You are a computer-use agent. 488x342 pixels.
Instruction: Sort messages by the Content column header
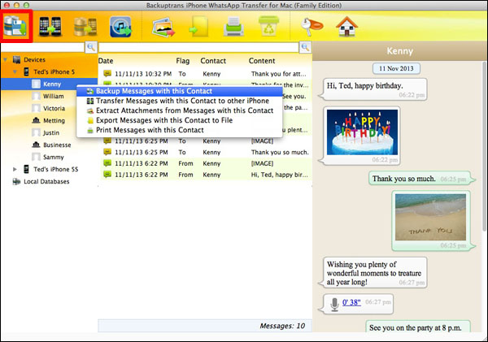point(262,61)
